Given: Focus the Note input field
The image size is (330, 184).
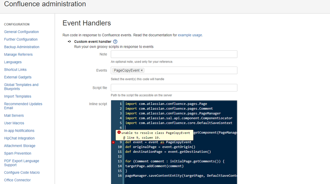Looking at the screenshot, I should click(x=174, y=54).
